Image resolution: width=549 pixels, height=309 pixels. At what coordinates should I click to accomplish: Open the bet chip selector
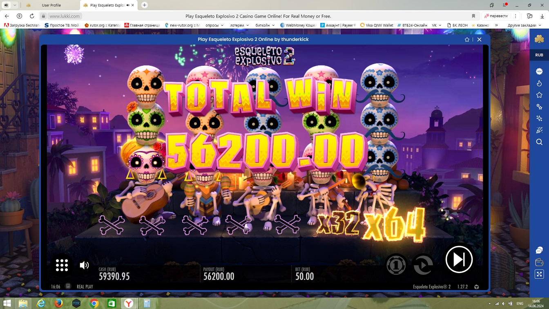click(x=396, y=265)
